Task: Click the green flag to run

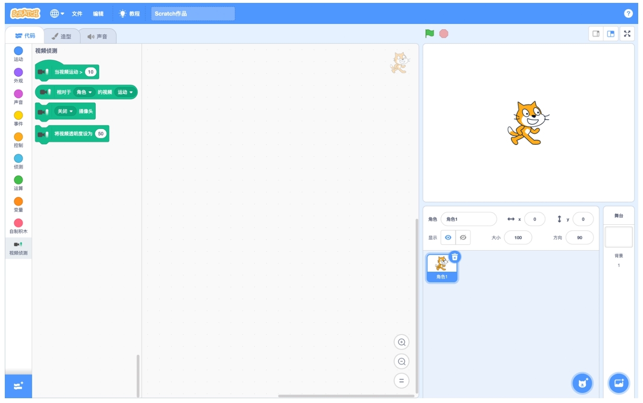Action: point(430,34)
